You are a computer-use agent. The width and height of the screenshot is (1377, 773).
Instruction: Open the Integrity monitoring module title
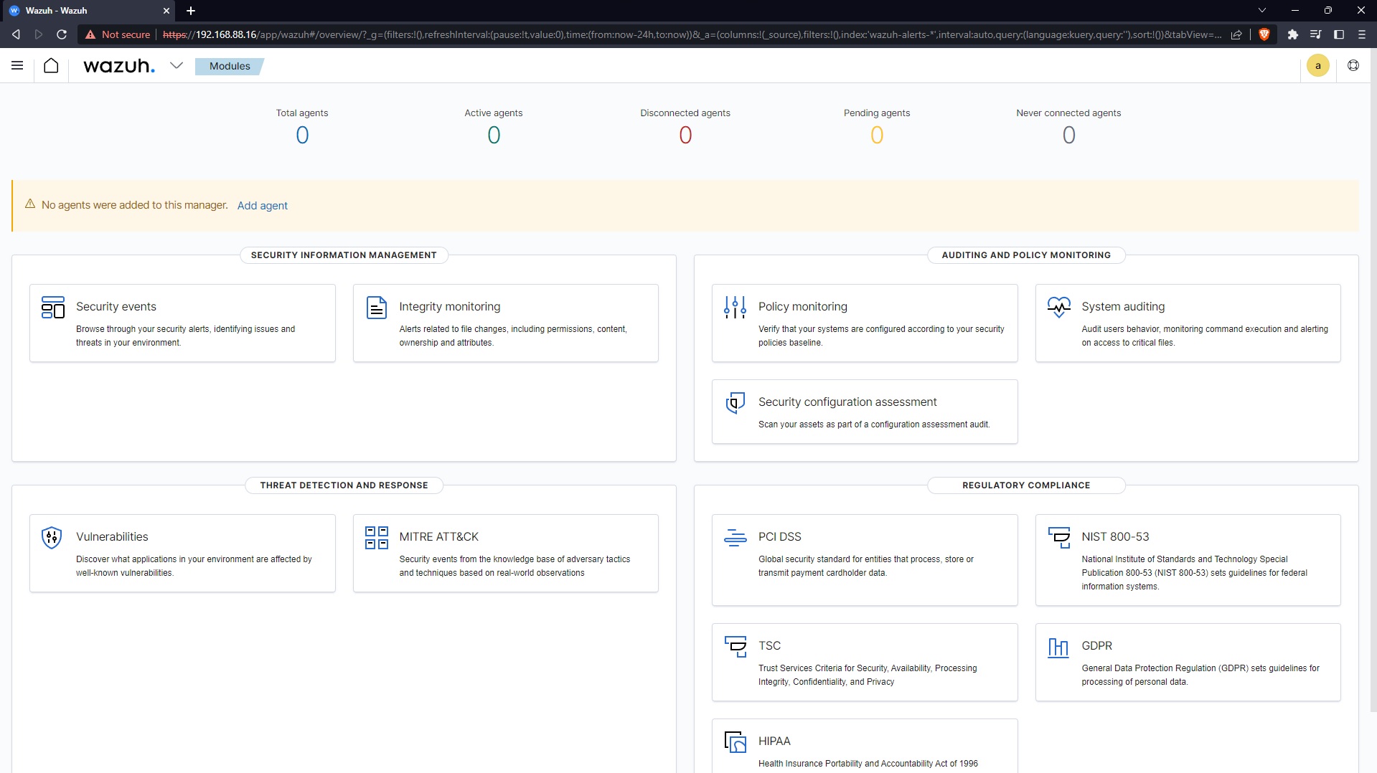click(x=450, y=307)
